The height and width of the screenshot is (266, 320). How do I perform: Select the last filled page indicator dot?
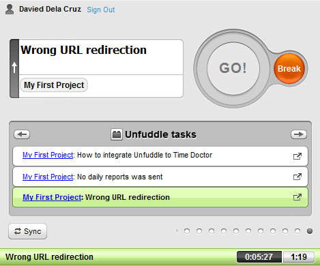(310, 231)
